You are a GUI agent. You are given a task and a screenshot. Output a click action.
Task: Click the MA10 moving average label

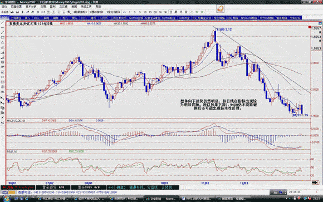click(x=94, y=24)
